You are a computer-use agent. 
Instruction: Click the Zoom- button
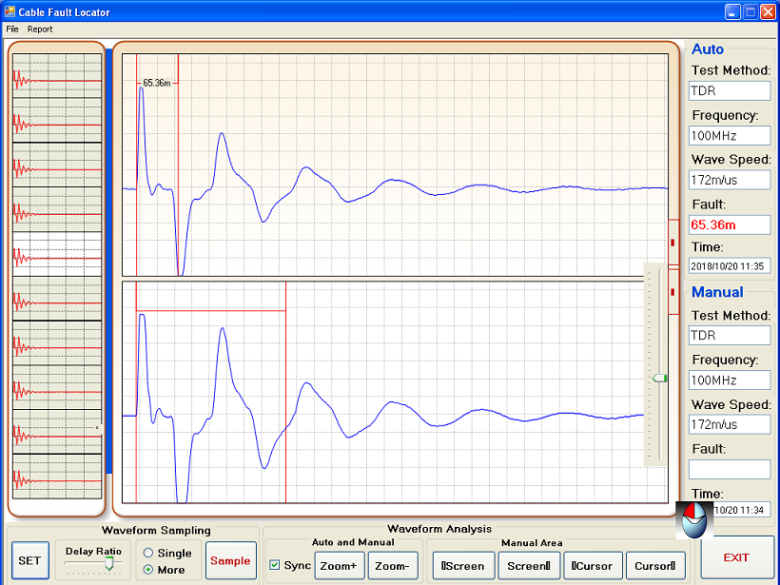click(x=392, y=566)
